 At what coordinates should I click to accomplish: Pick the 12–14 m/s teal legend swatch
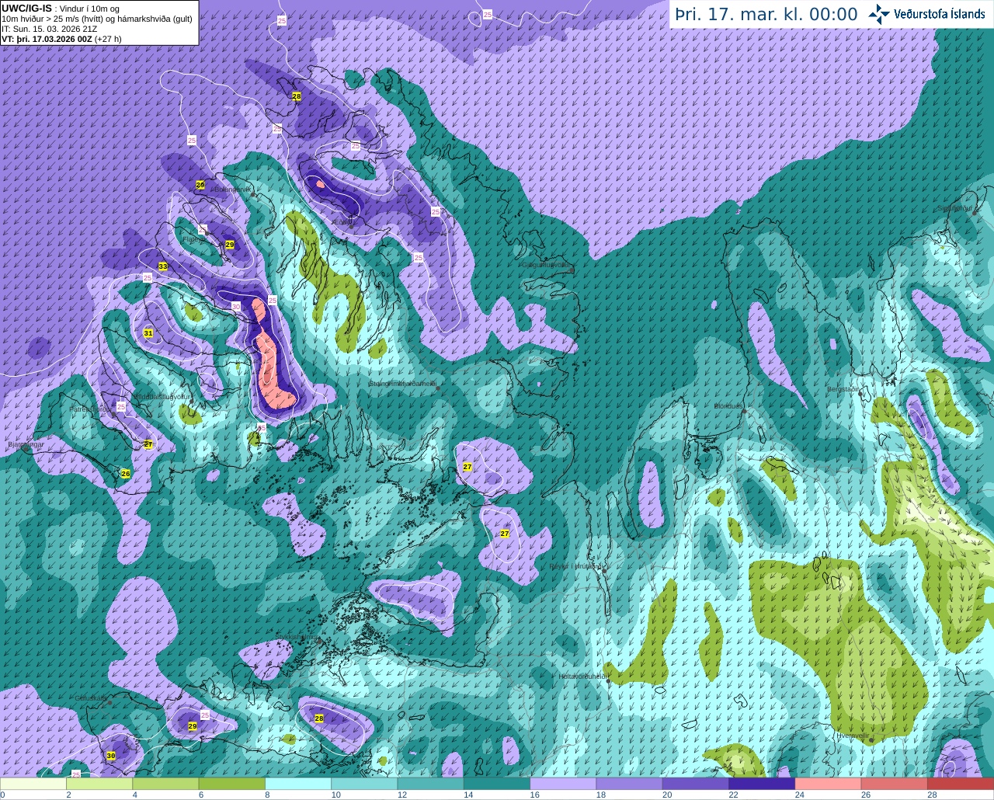tap(431, 784)
